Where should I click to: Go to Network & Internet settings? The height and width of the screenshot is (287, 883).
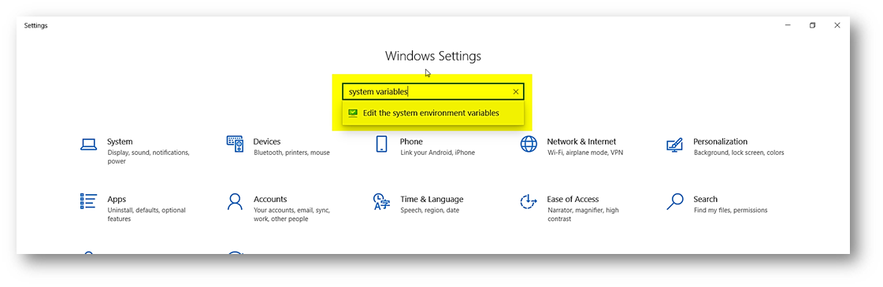[581, 142]
